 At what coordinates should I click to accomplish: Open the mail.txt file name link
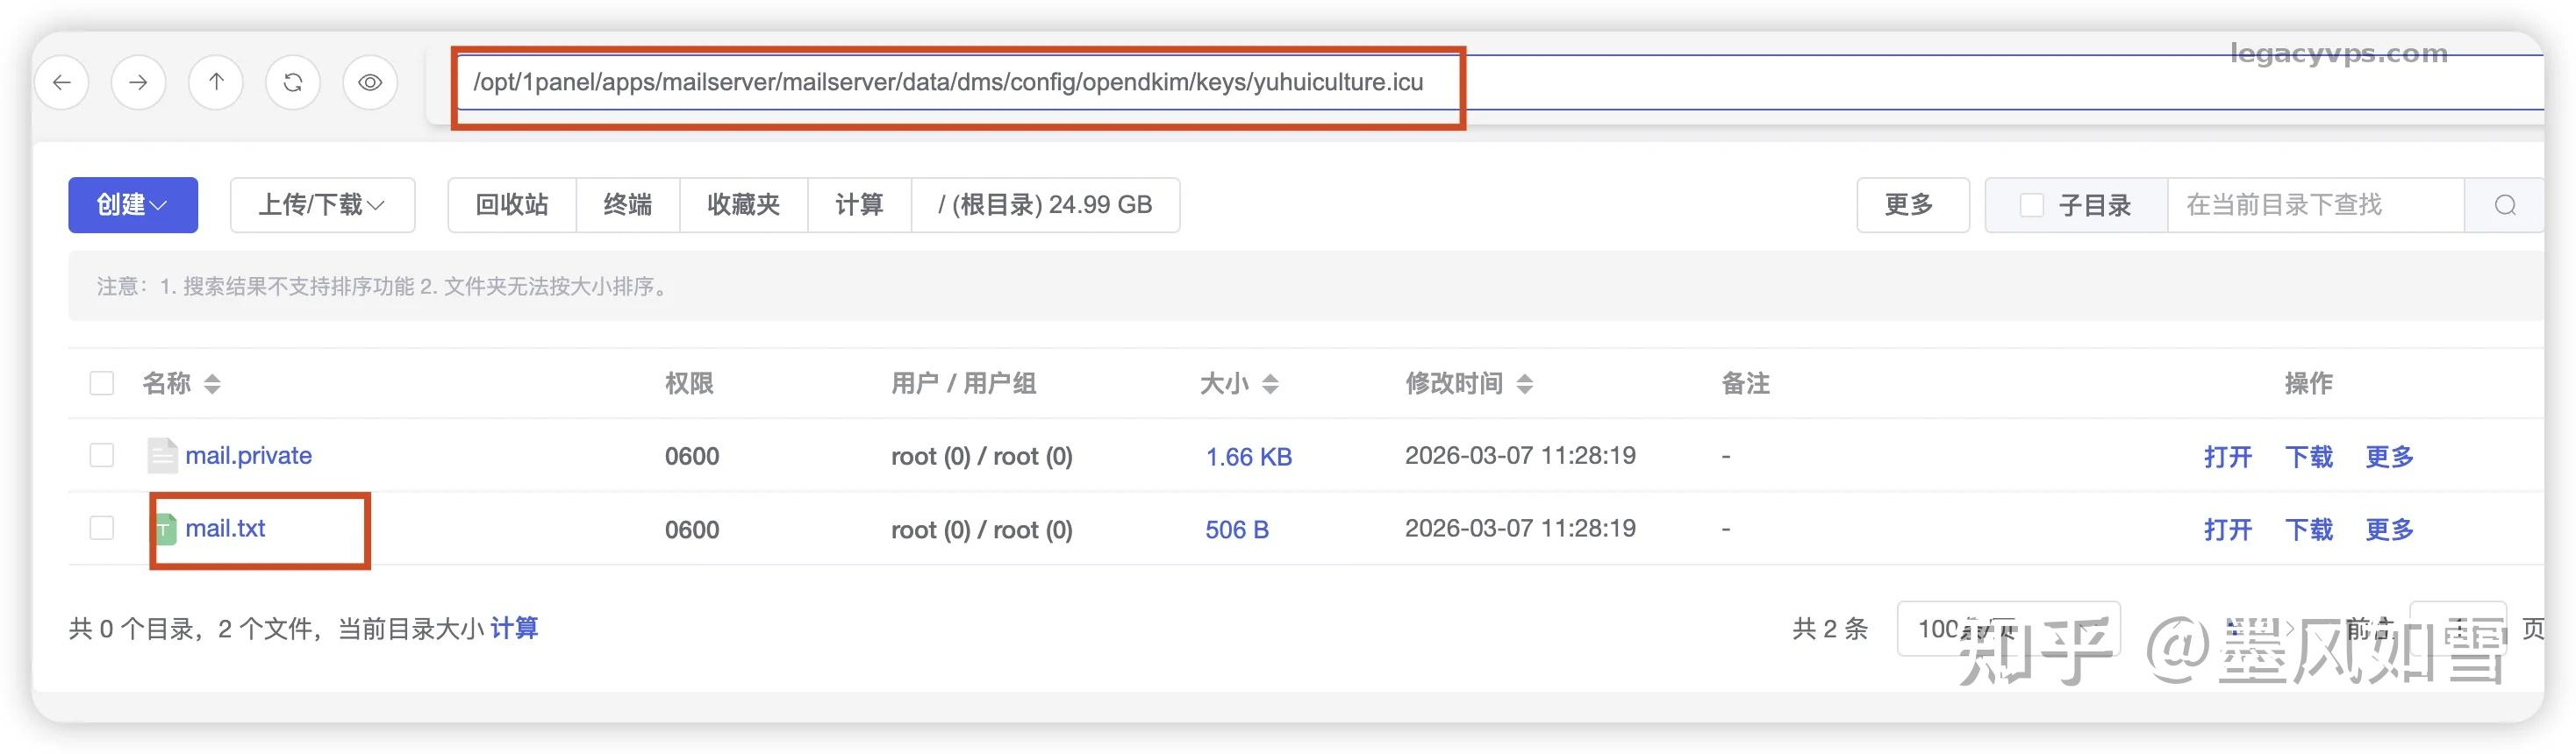click(225, 529)
